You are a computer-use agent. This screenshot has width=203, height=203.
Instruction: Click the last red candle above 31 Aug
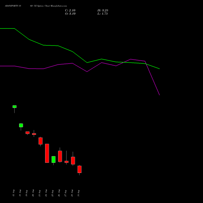pos(80,169)
